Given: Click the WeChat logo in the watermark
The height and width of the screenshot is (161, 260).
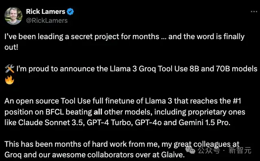Looking at the screenshot, I should pyautogui.click(x=190, y=150).
